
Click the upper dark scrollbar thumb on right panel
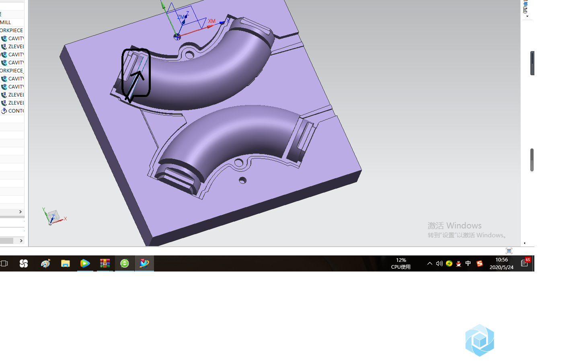pos(532,63)
